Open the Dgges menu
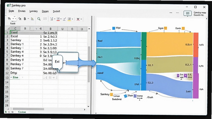This screenshot has height=119, width=212. 45,11
